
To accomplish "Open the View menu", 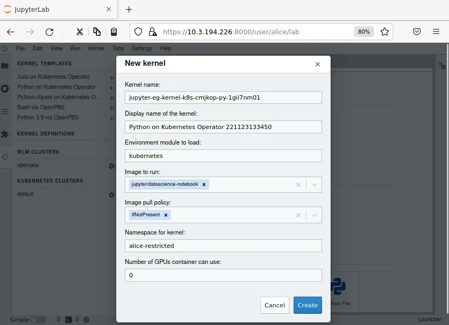I will point(56,48).
